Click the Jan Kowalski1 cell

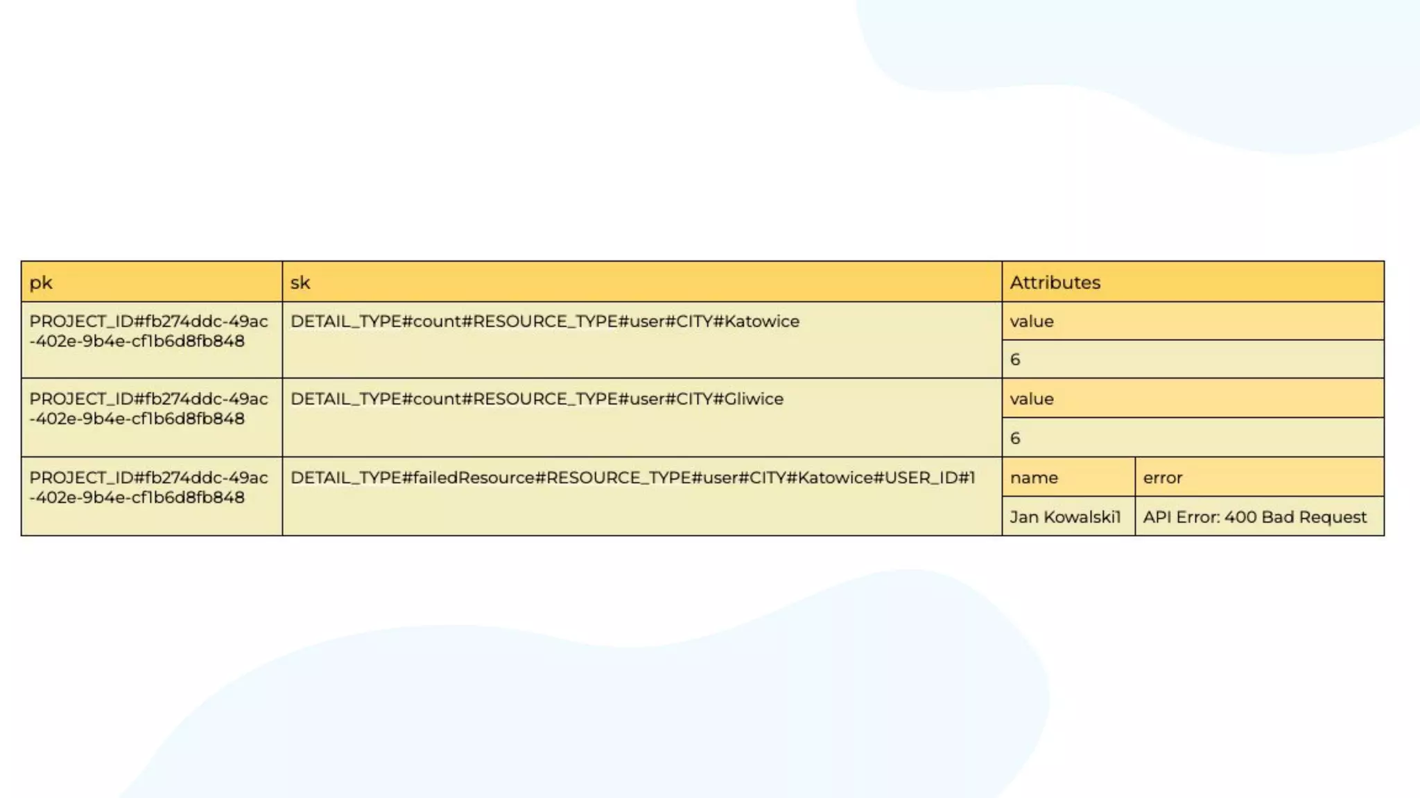(1066, 517)
